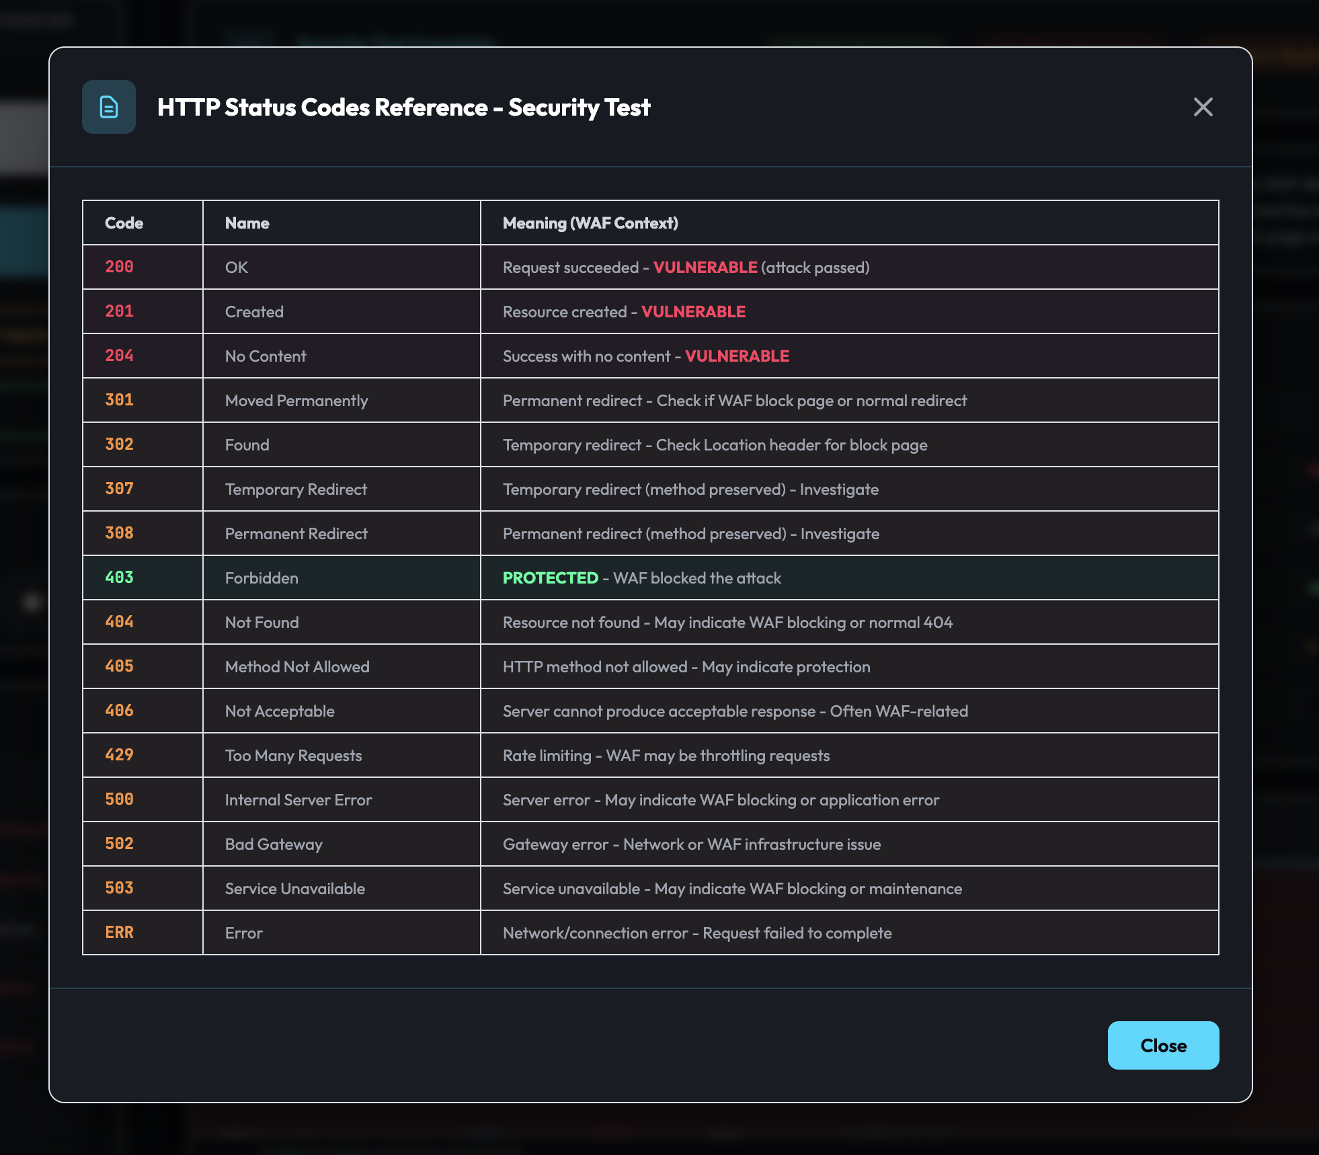Viewport: 1319px width, 1155px height.
Task: Click the Code column header
Action: 124,223
